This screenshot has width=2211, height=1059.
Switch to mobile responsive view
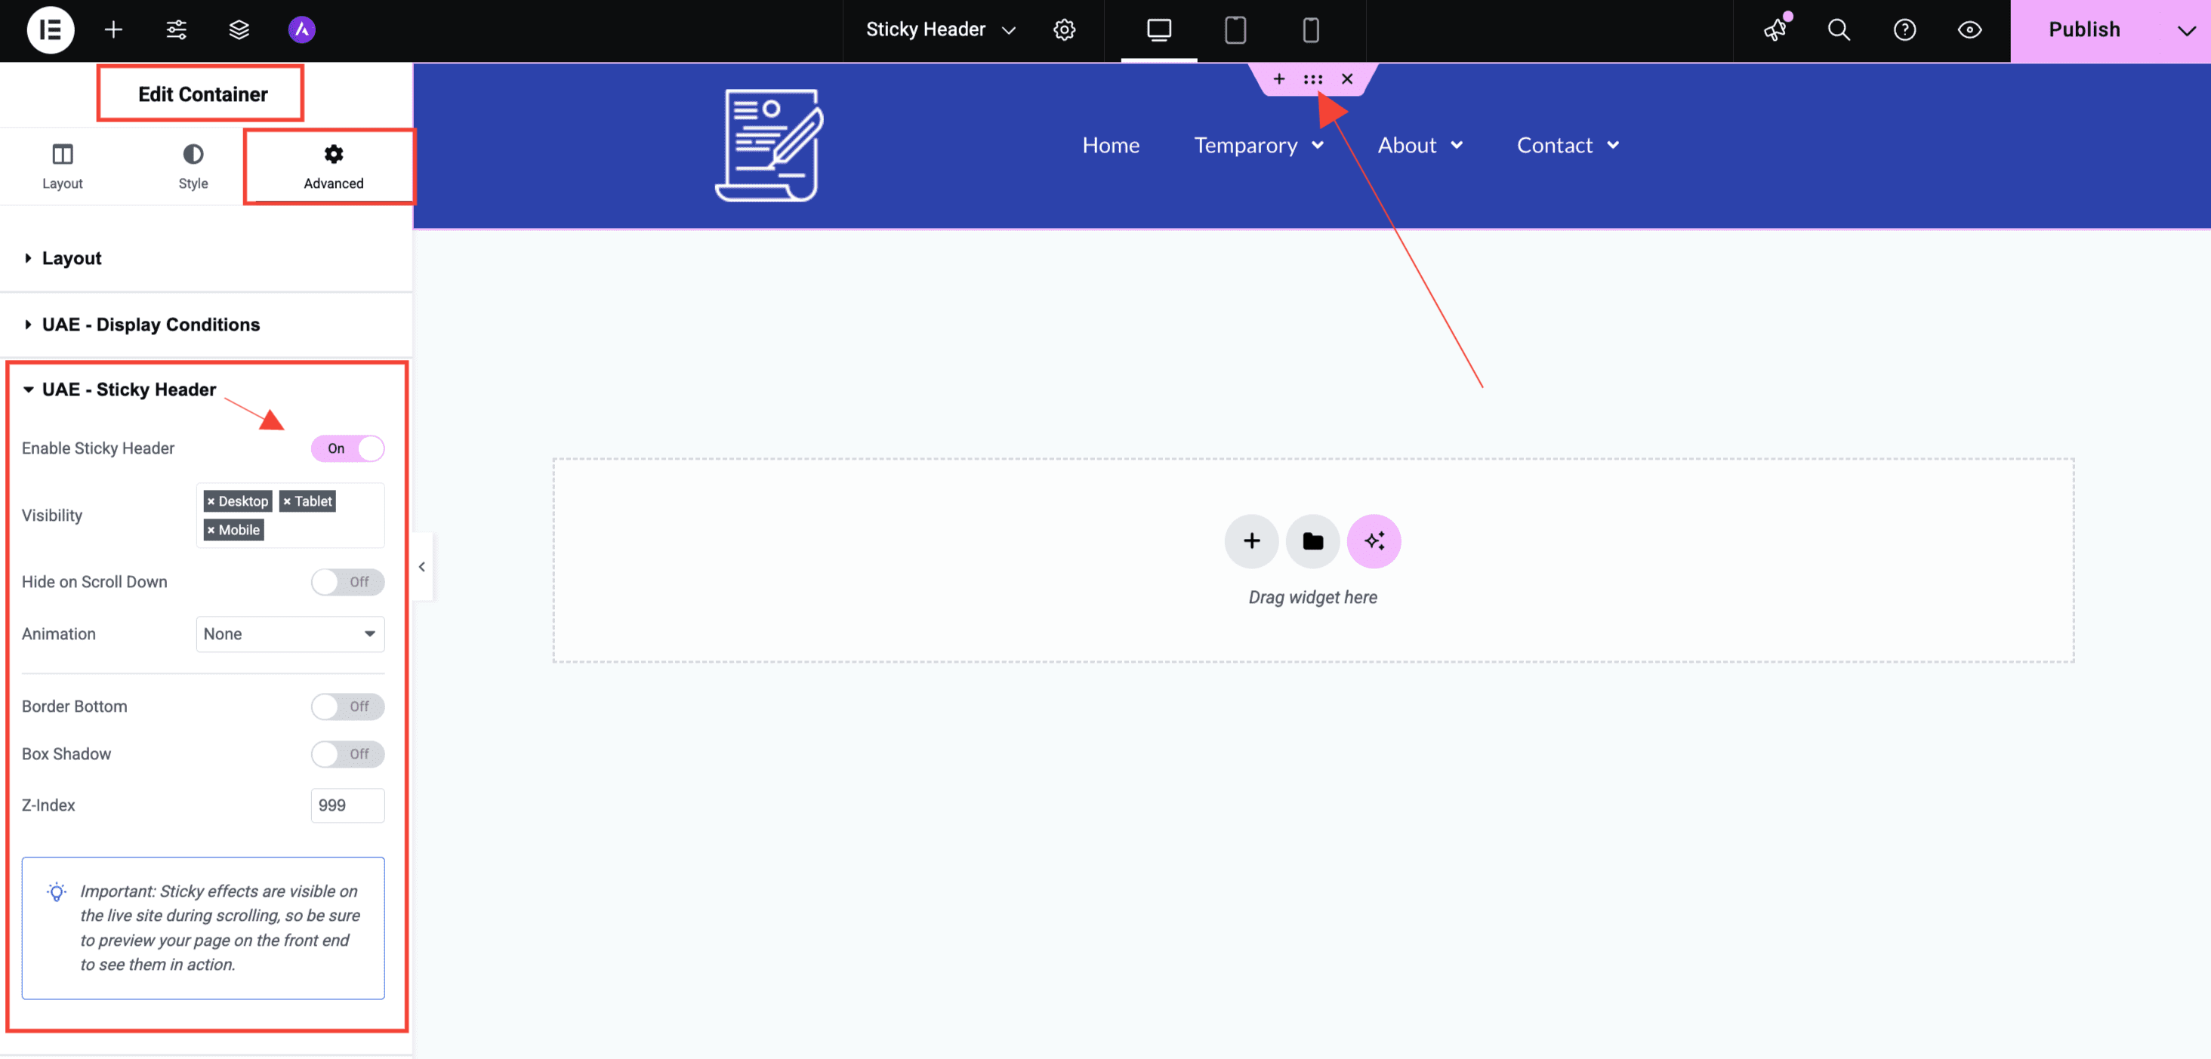1310,30
